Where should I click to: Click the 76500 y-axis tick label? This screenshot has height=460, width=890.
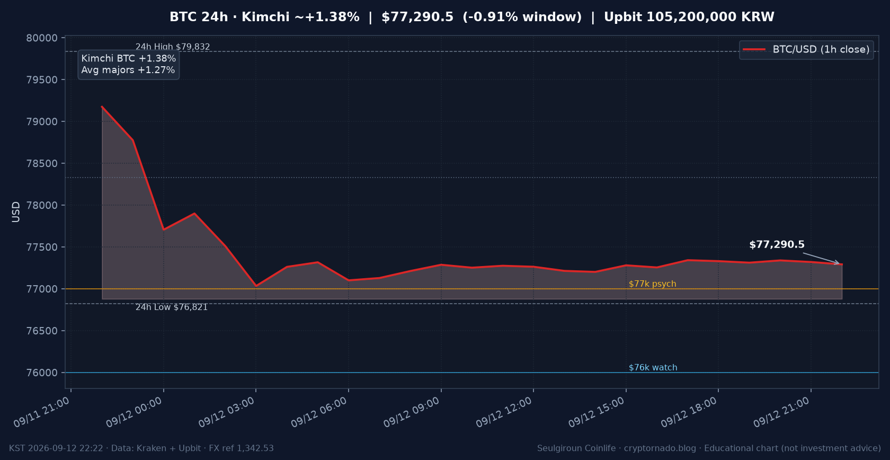pyautogui.click(x=42, y=331)
